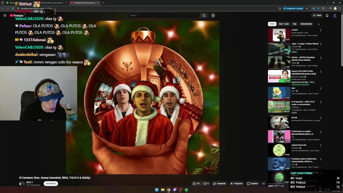Focus the Buscar search field
This screenshot has width=343, height=193.
tap(164, 15)
